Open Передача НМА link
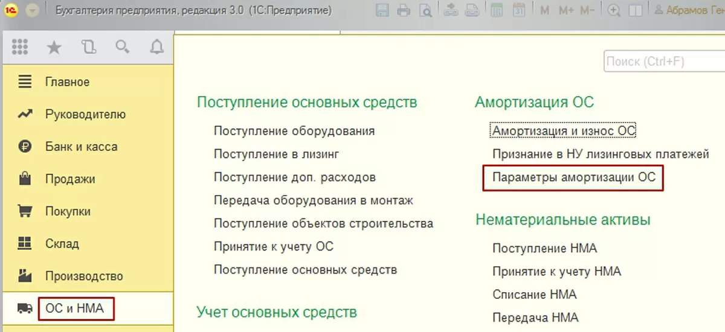The image size is (725, 332). pyautogui.click(x=535, y=318)
